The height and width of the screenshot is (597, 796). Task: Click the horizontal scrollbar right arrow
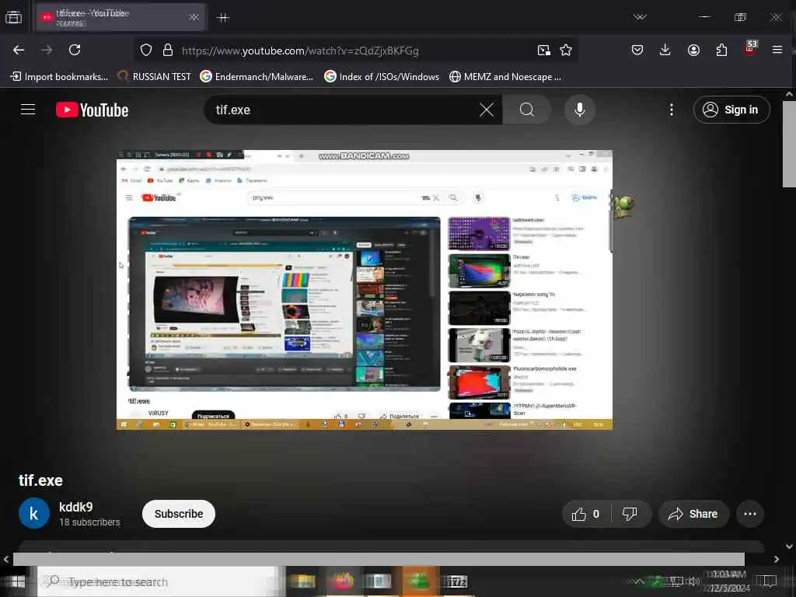pos(777,559)
